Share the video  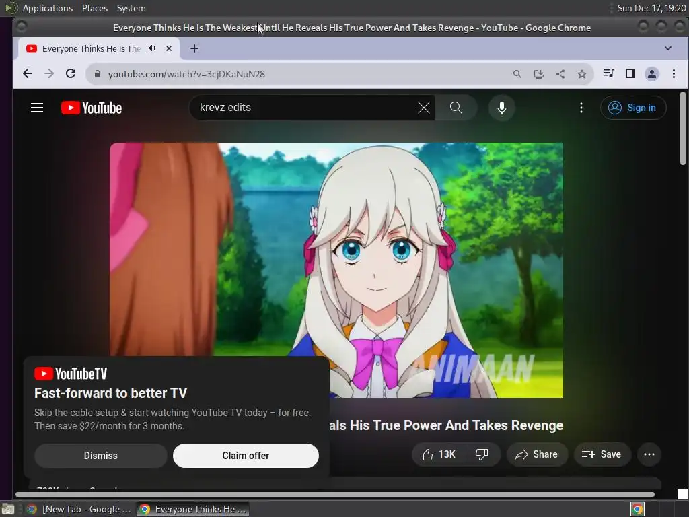tap(537, 454)
